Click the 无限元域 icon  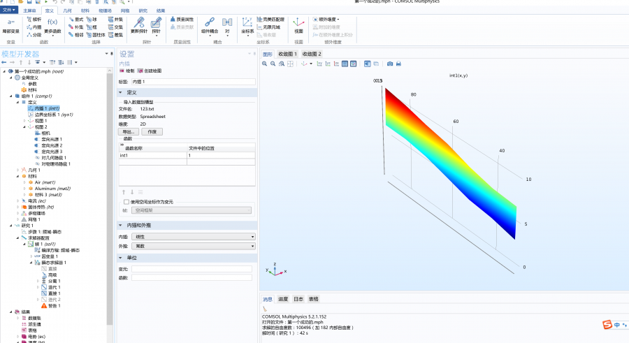coord(269,27)
